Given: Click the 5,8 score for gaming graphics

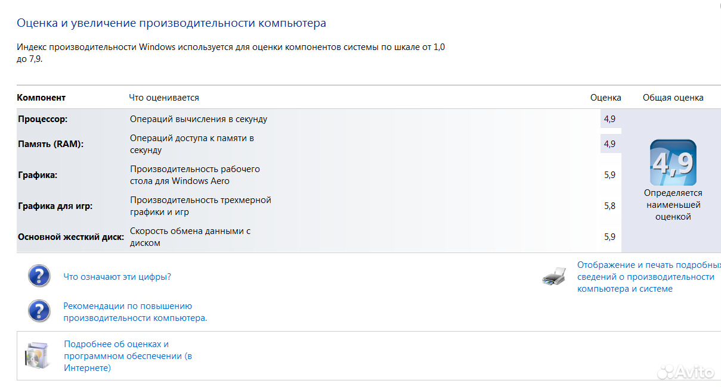Looking at the screenshot, I should 609,206.
